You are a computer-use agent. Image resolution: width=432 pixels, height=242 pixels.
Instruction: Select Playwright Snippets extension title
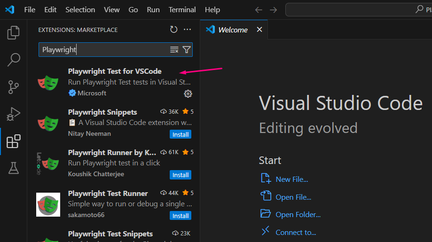coord(102,112)
